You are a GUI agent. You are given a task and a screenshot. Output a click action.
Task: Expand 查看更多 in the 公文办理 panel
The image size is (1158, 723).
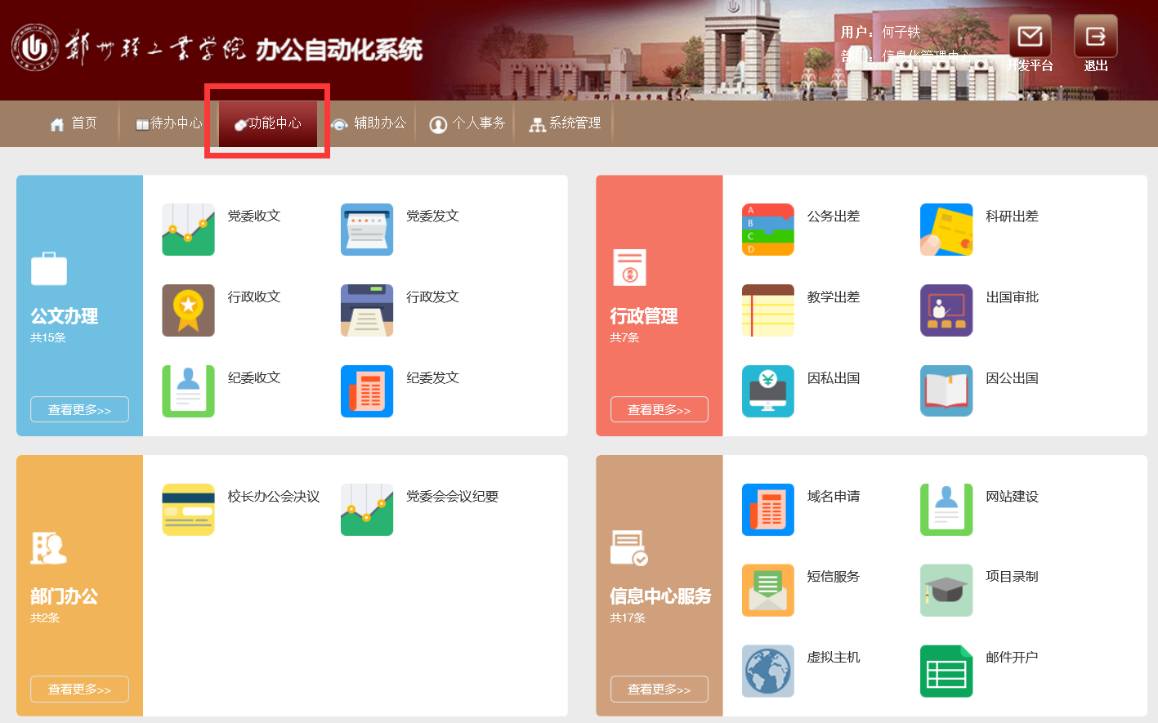79,409
